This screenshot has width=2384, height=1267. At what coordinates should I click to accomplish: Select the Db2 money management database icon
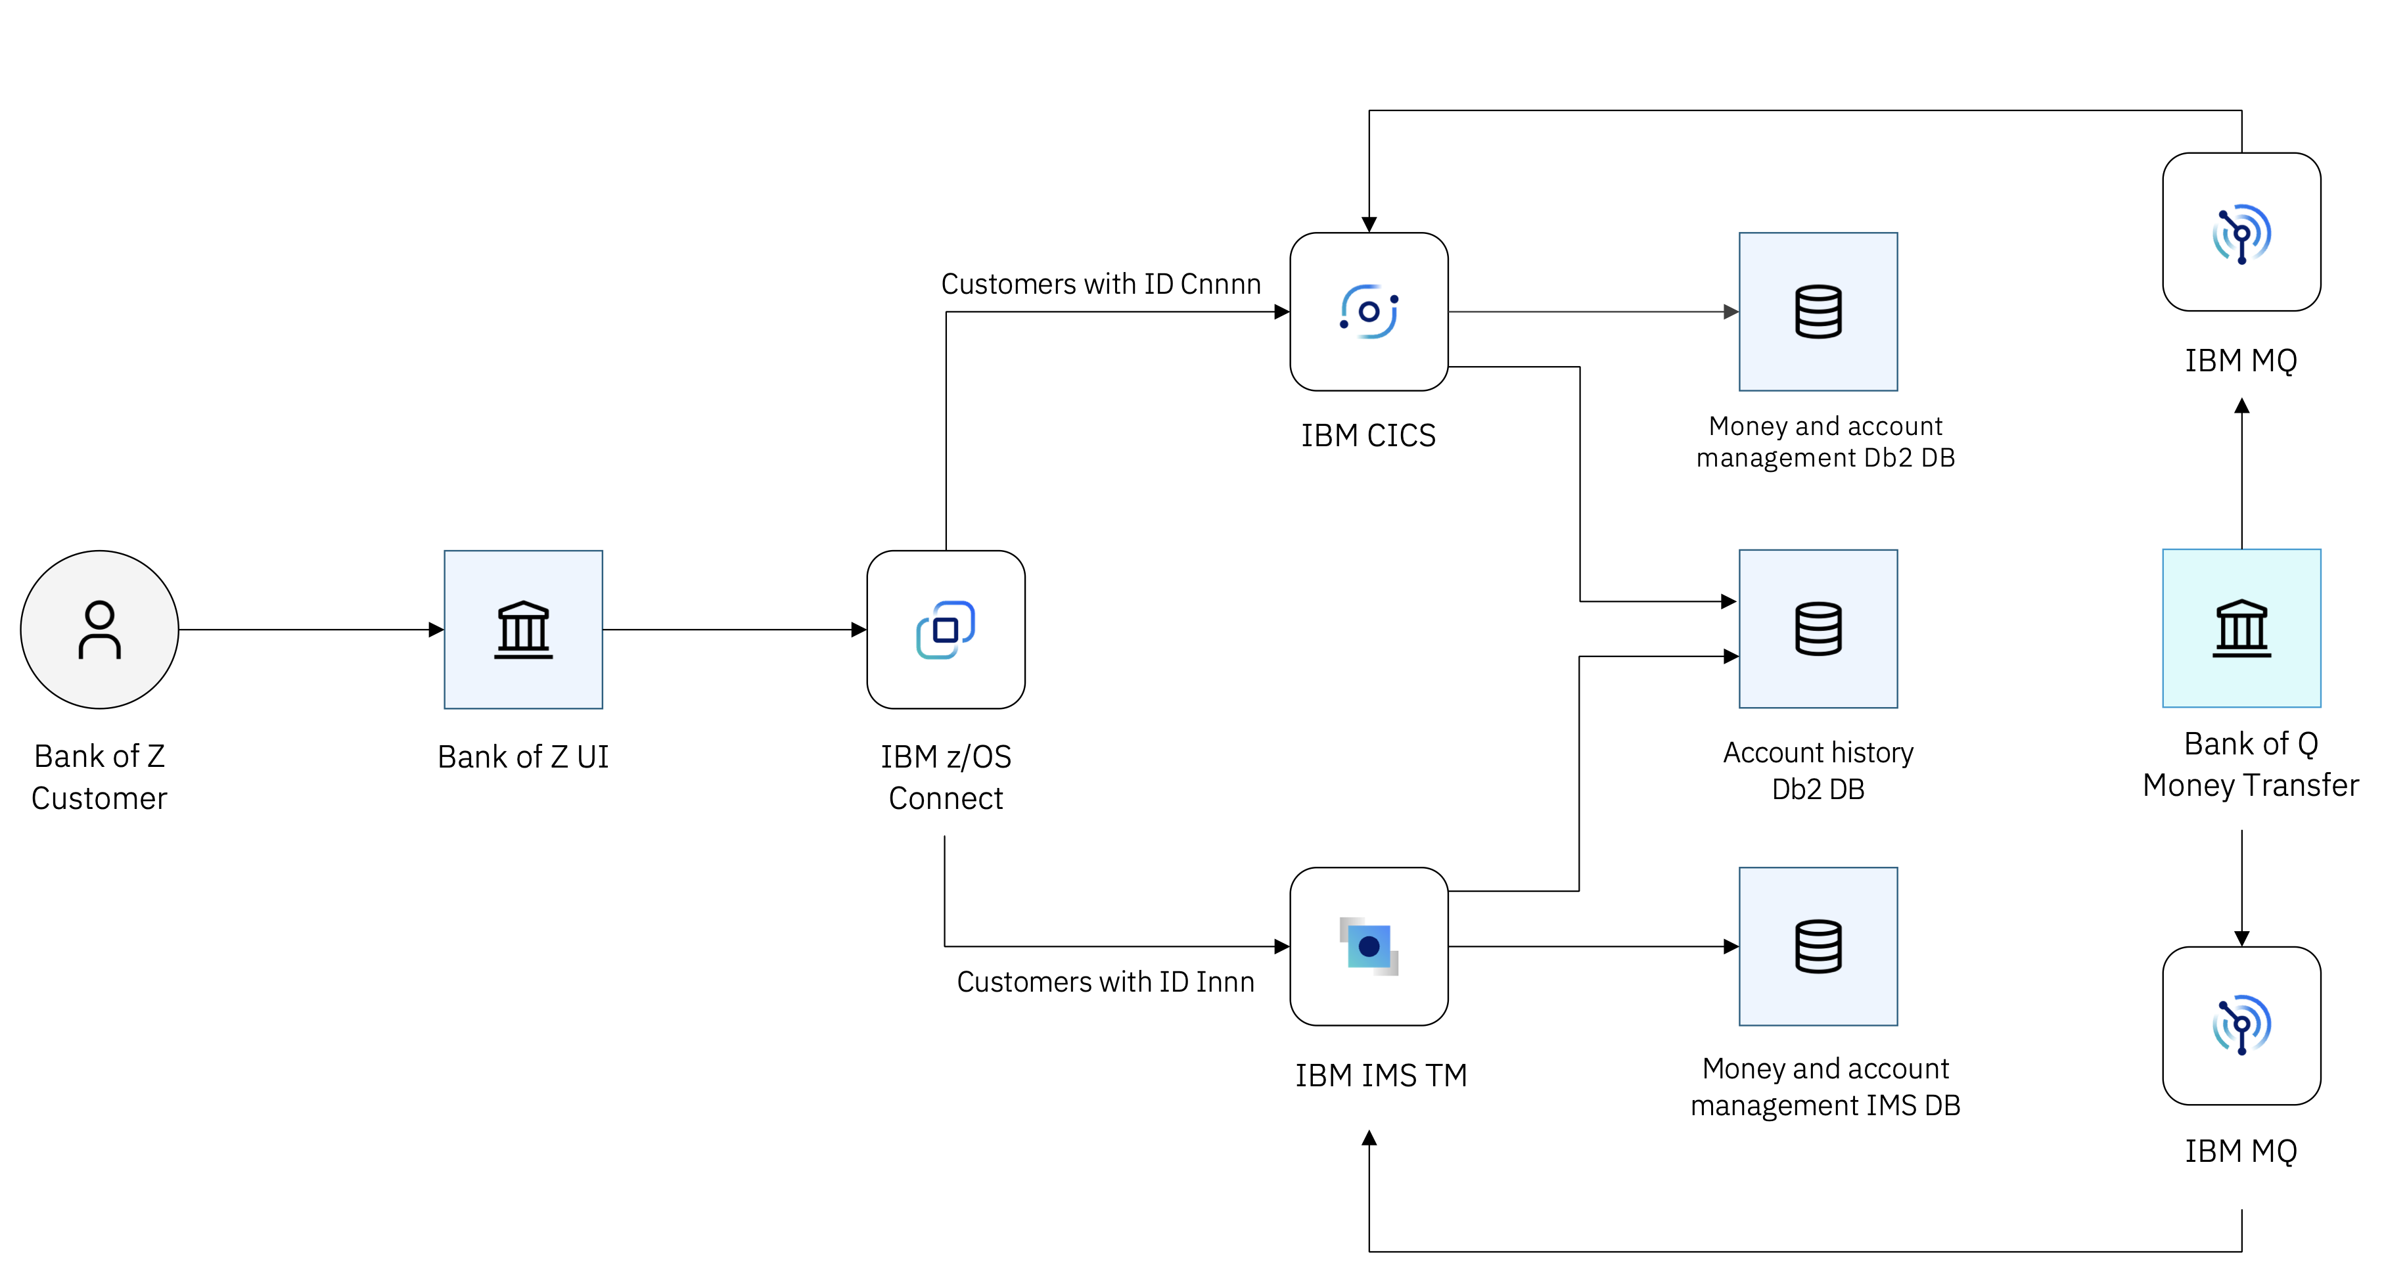tap(1818, 312)
